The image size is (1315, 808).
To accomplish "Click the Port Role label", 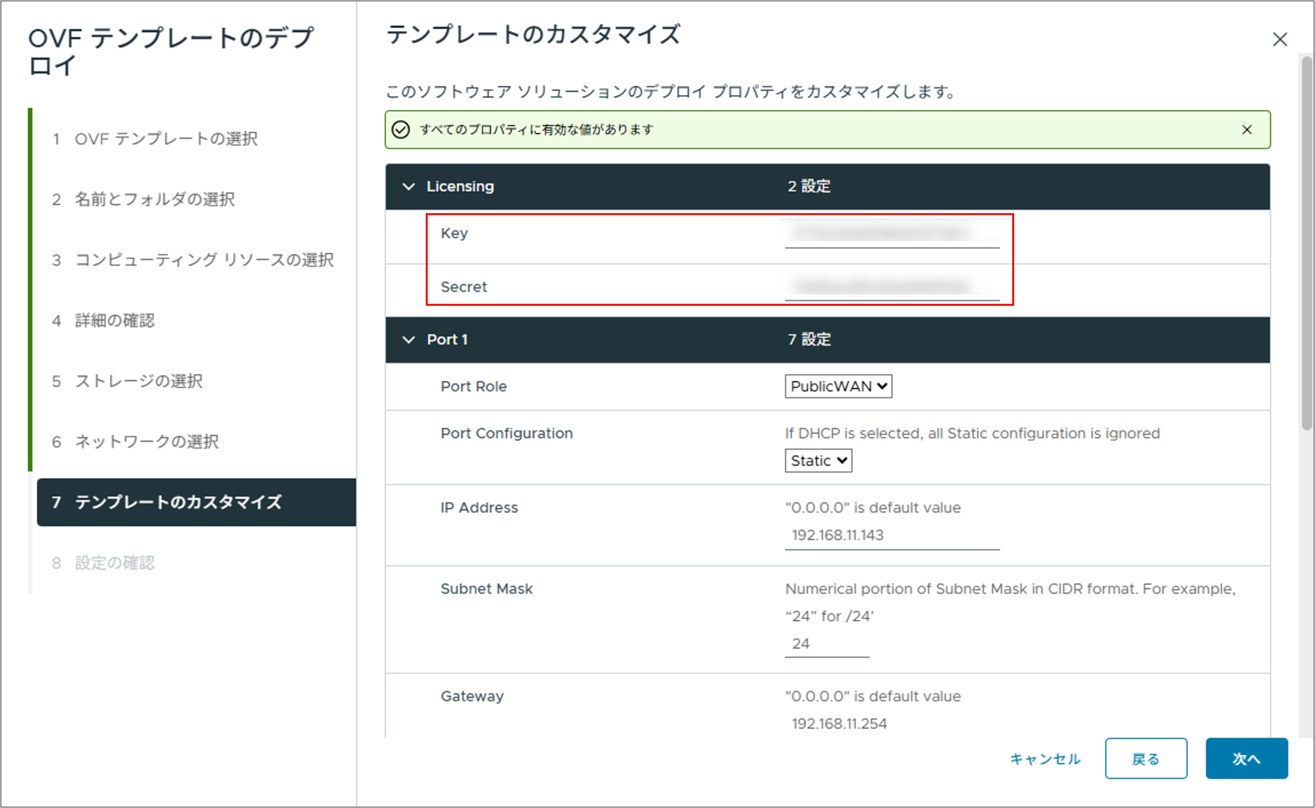I will tap(474, 387).
